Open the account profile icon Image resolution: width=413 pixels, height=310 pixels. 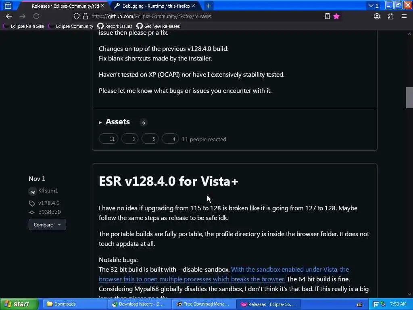pos(377,16)
